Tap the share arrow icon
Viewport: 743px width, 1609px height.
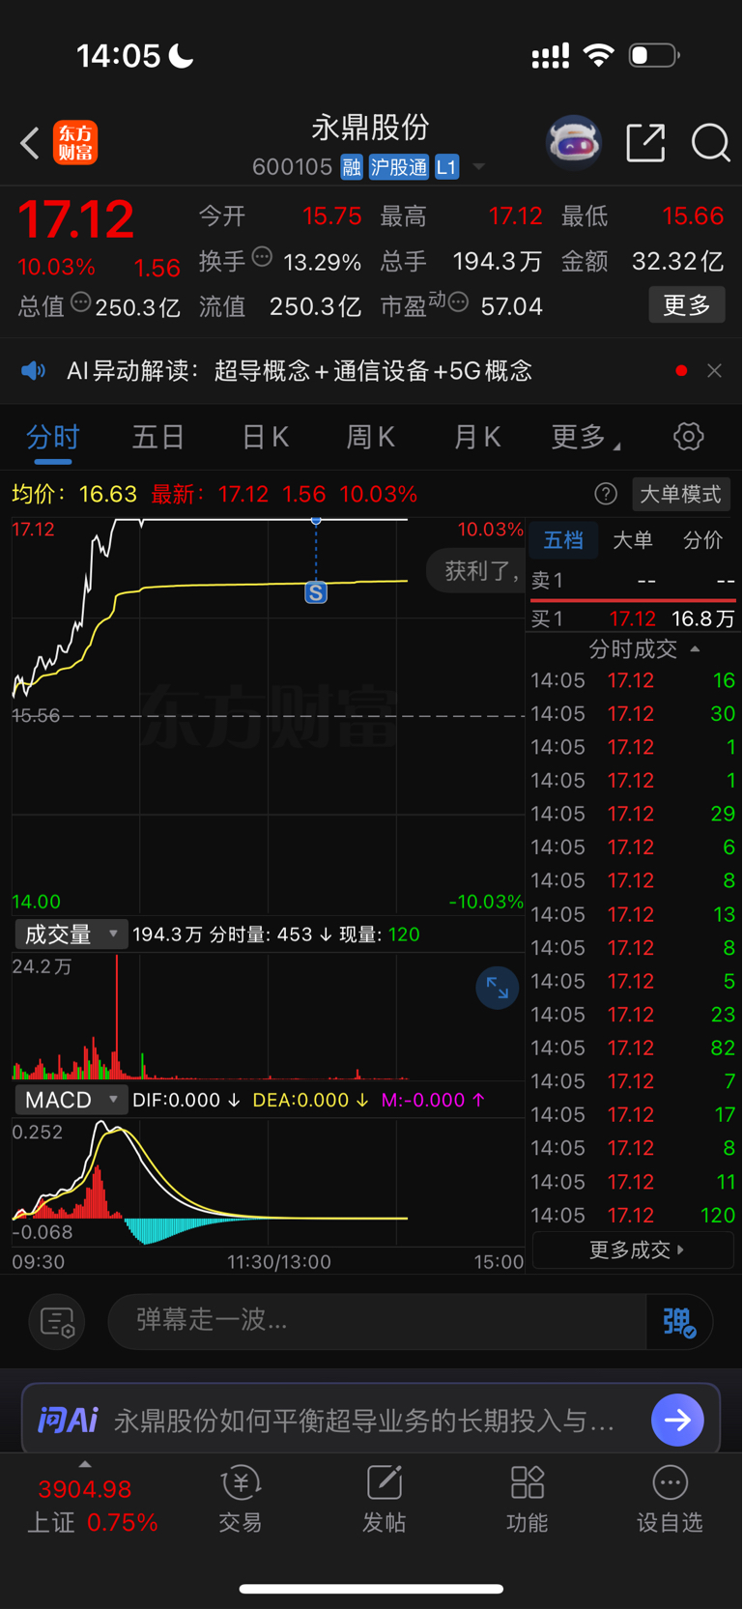click(x=645, y=143)
